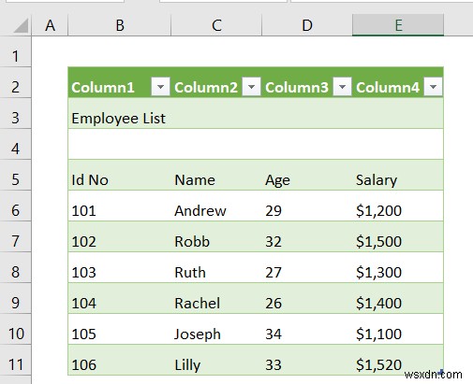This screenshot has height=384, width=473.
Task: Select column C header
Action: [x=216, y=25]
